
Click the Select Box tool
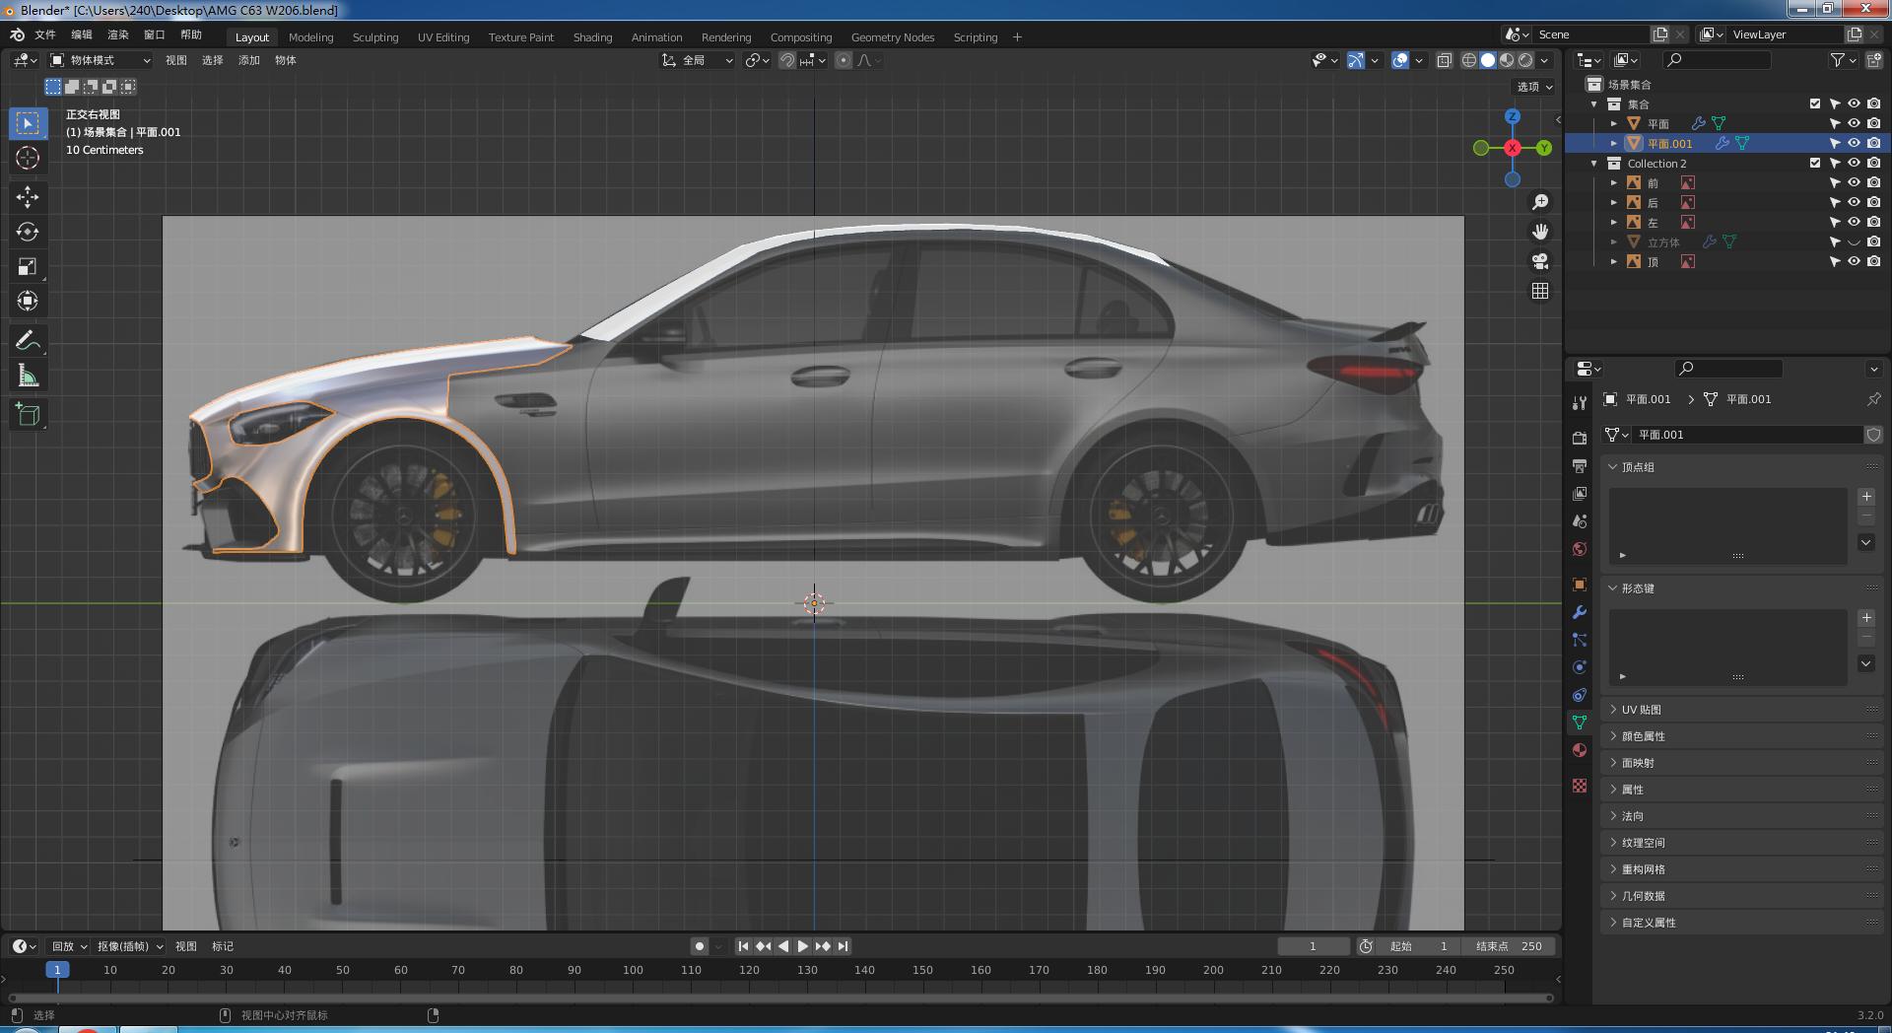click(28, 123)
